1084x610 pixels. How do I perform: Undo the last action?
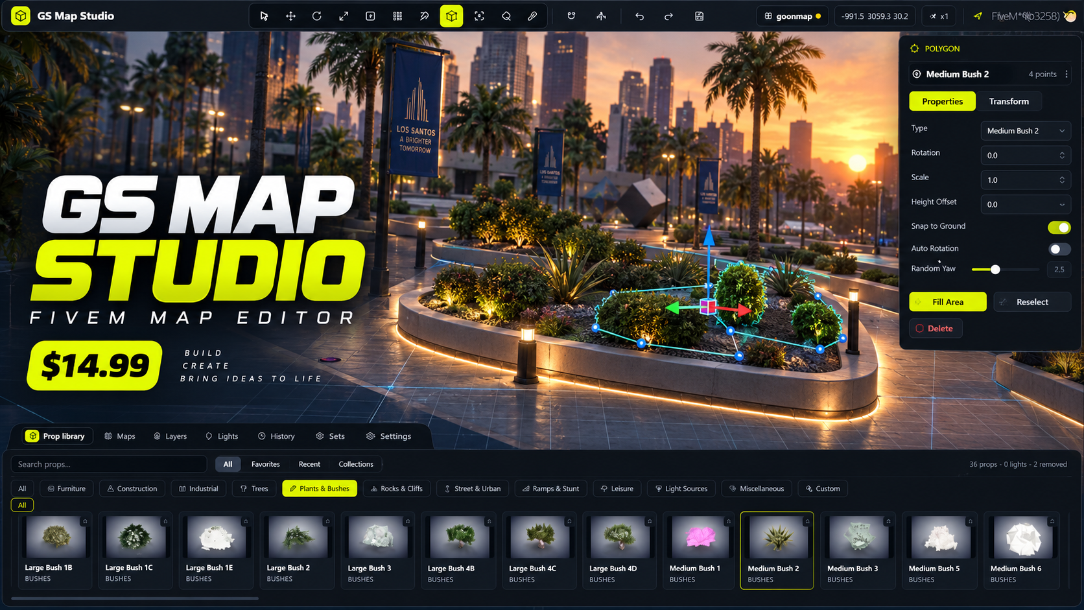(640, 16)
